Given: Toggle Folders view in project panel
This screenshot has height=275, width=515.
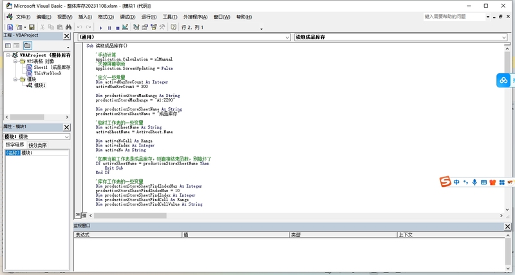Looking at the screenshot, I should (x=27, y=46).
